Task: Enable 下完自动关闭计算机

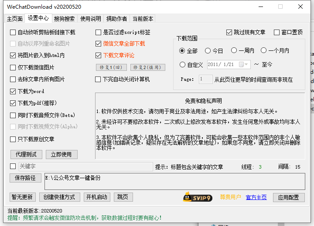Action: click(x=98, y=79)
